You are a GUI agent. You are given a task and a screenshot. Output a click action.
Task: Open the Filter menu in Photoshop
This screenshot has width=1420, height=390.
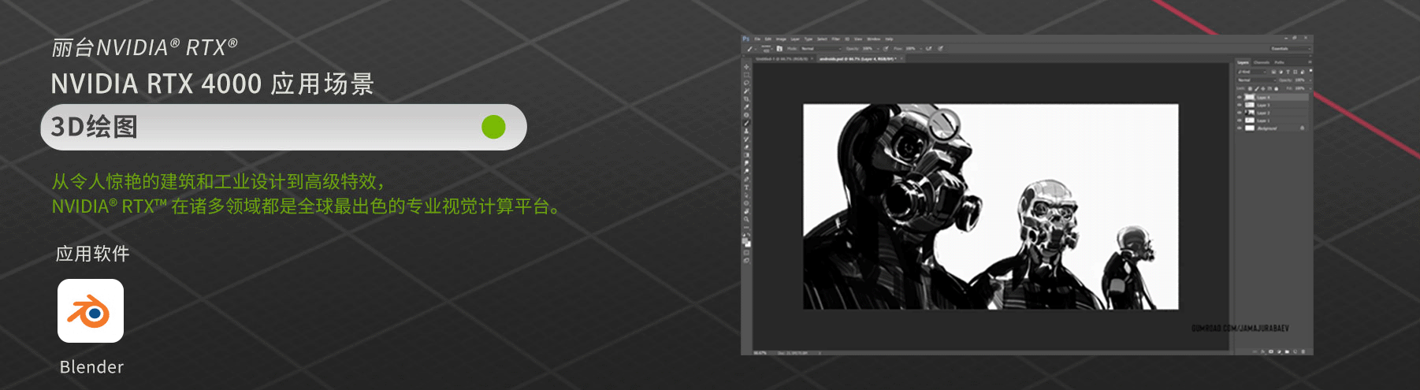pos(836,39)
